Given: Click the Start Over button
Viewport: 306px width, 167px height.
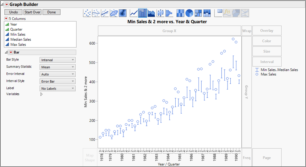Looking at the screenshot, I should [33, 12].
